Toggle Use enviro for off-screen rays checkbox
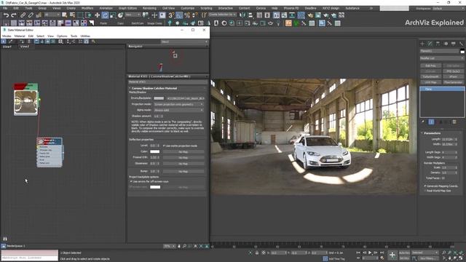Screen dimensions: 466x262 tap(131, 181)
